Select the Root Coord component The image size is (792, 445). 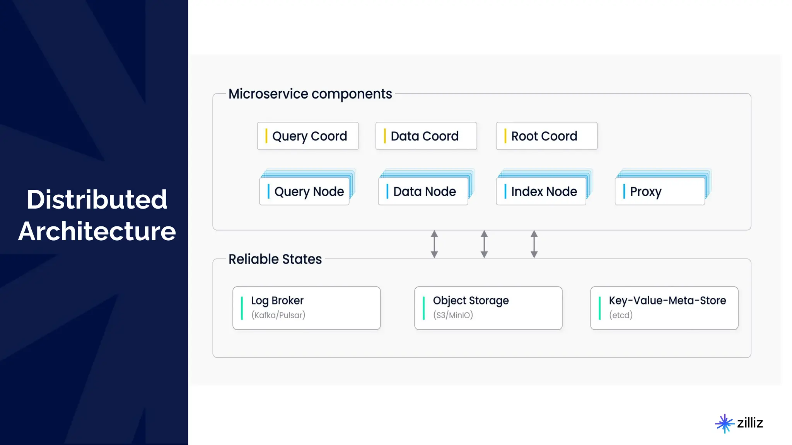point(546,136)
